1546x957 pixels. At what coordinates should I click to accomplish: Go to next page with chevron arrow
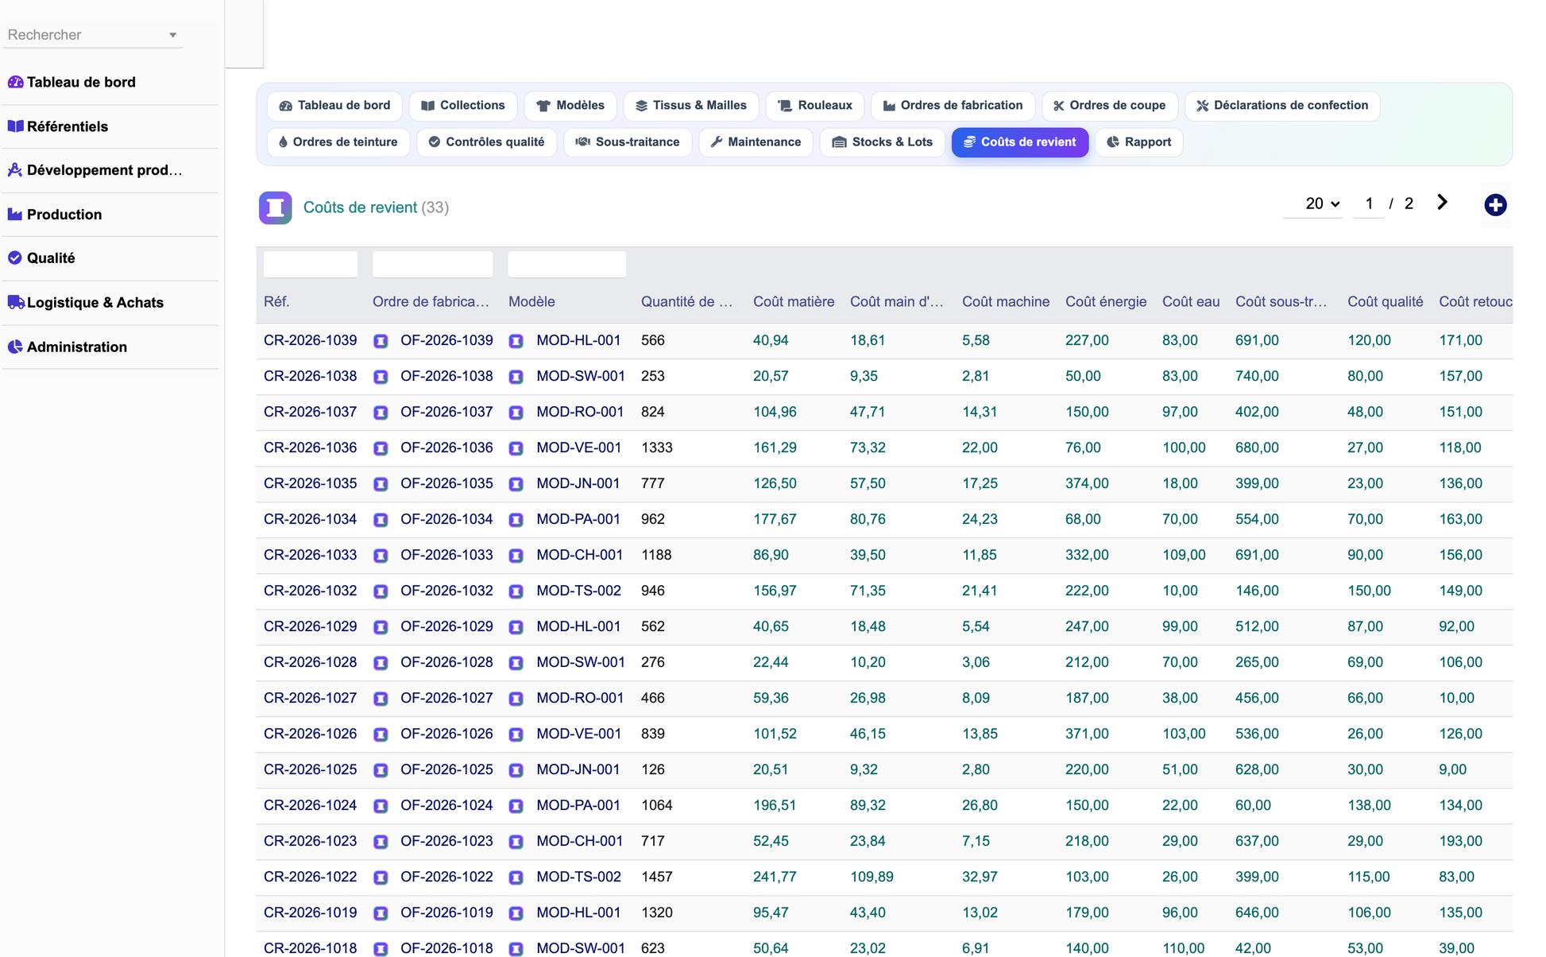point(1442,203)
